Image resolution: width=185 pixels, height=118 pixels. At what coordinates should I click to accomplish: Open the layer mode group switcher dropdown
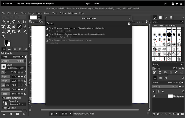(x=181, y=83)
